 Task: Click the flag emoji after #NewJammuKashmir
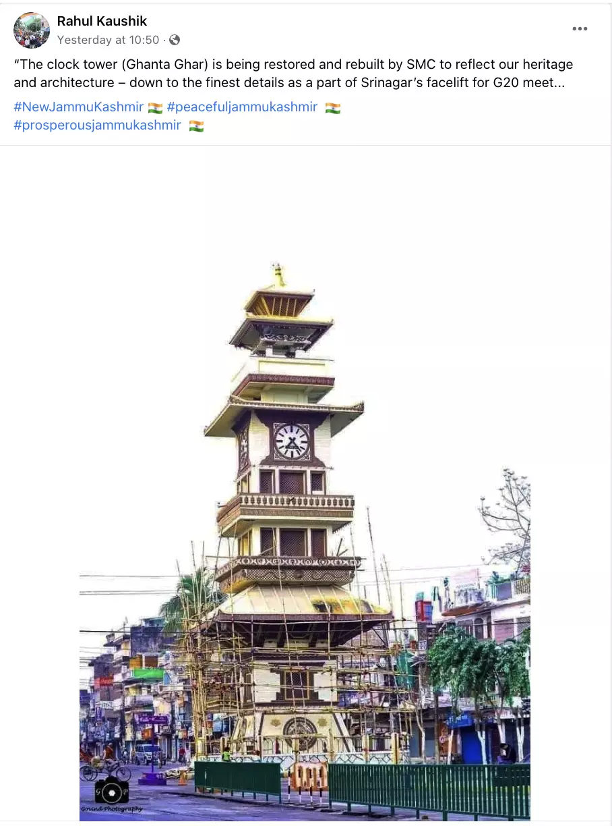coord(155,108)
